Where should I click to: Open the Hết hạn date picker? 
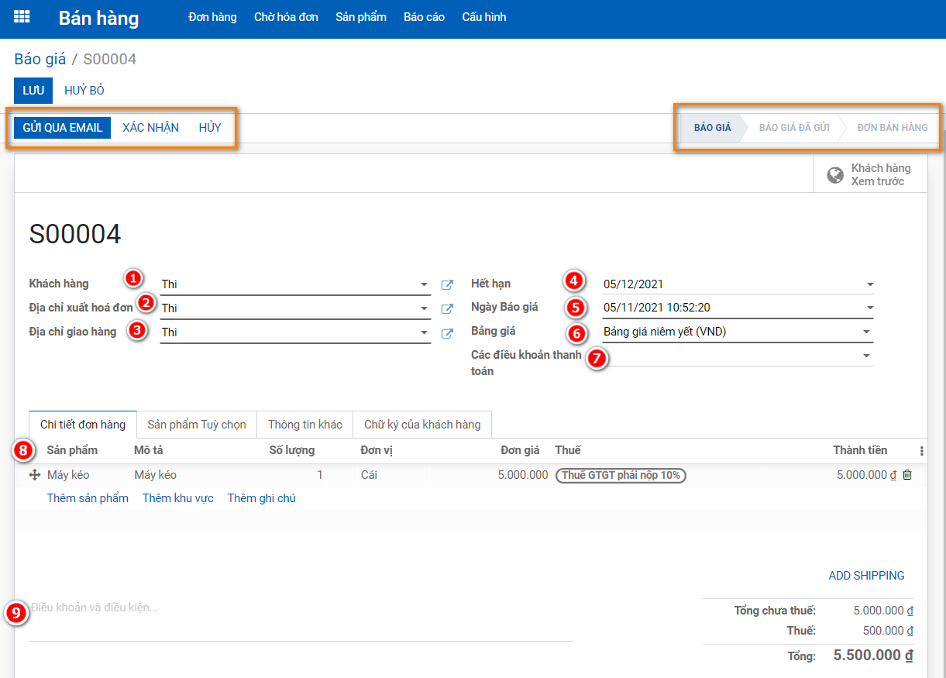tap(869, 284)
